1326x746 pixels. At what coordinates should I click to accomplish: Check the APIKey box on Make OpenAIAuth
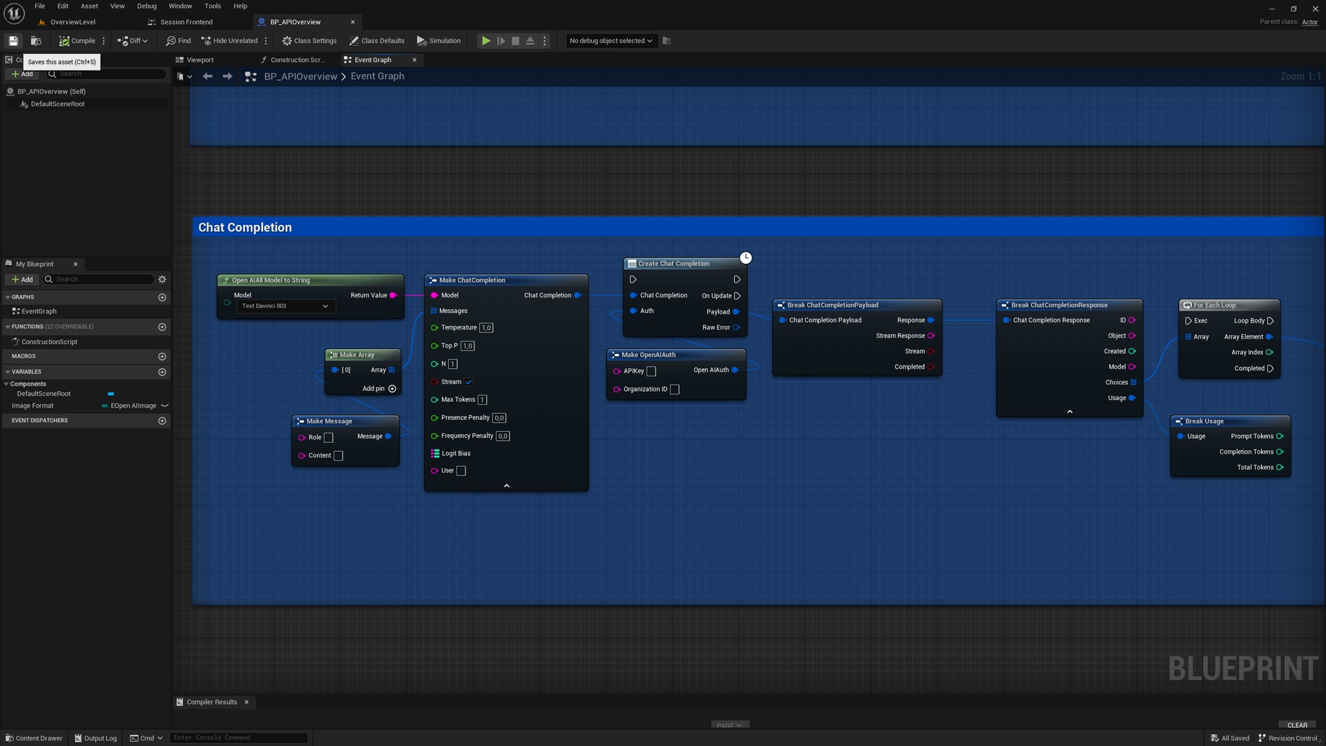click(x=651, y=372)
